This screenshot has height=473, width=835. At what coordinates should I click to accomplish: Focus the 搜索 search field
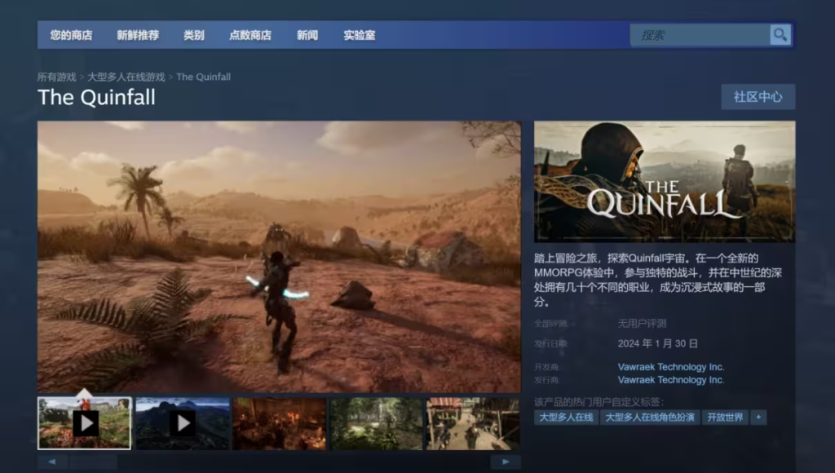pyautogui.click(x=700, y=35)
